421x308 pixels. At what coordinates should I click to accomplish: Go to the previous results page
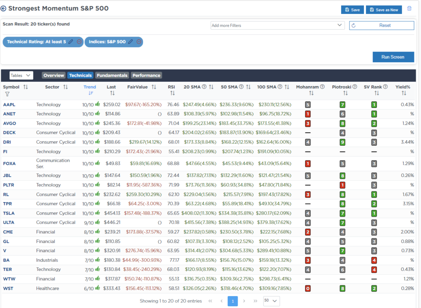(x=222, y=301)
